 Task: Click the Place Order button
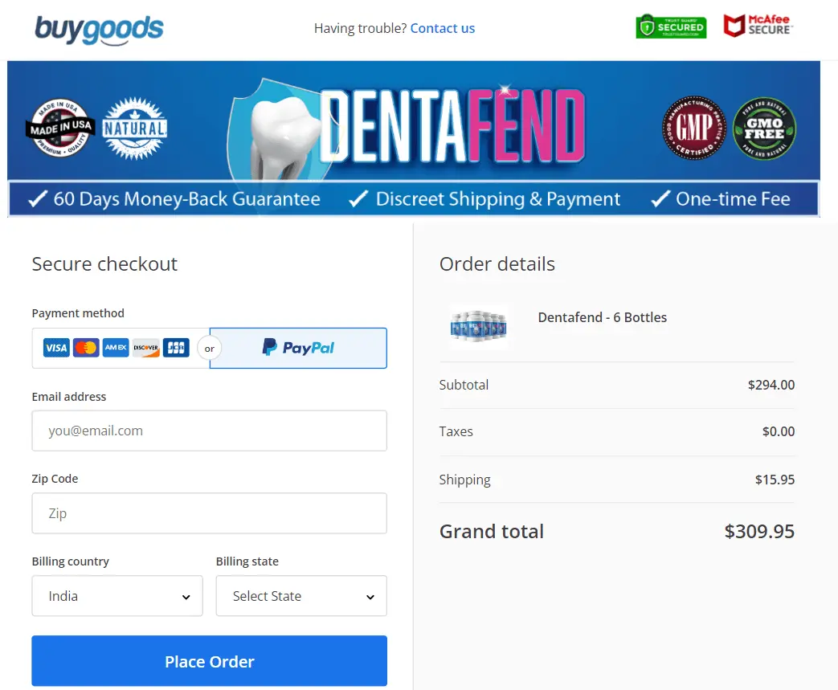pyautogui.click(x=209, y=660)
